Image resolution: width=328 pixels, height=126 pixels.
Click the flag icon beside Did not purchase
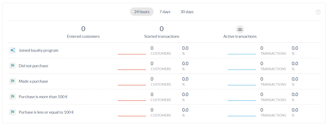pyautogui.click(x=12, y=66)
